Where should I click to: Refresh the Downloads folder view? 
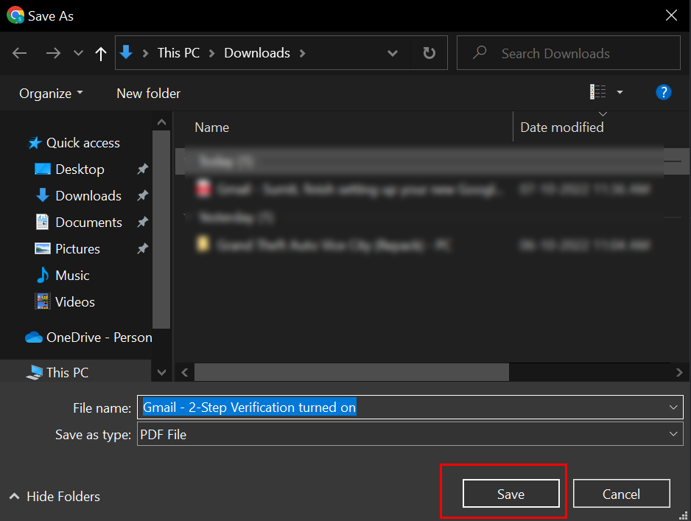pyautogui.click(x=429, y=53)
